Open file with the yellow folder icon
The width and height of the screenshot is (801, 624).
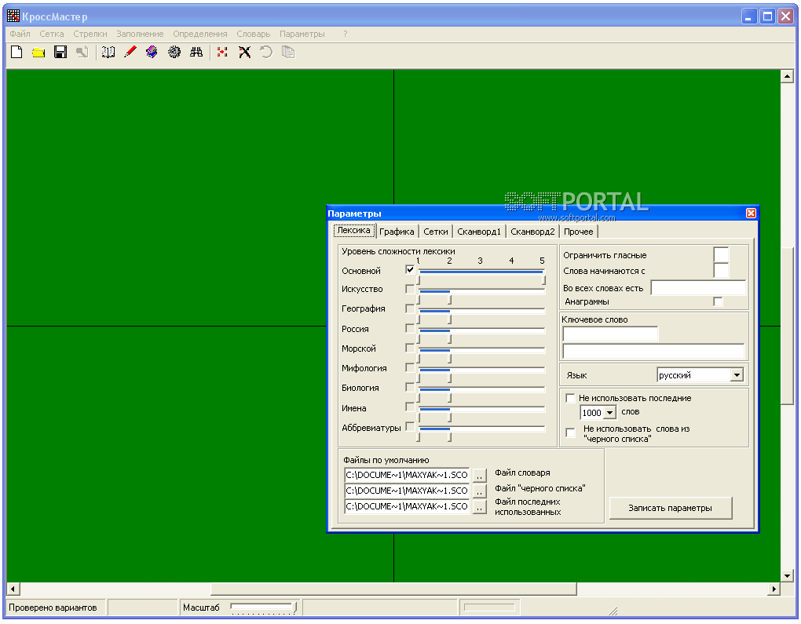click(38, 53)
